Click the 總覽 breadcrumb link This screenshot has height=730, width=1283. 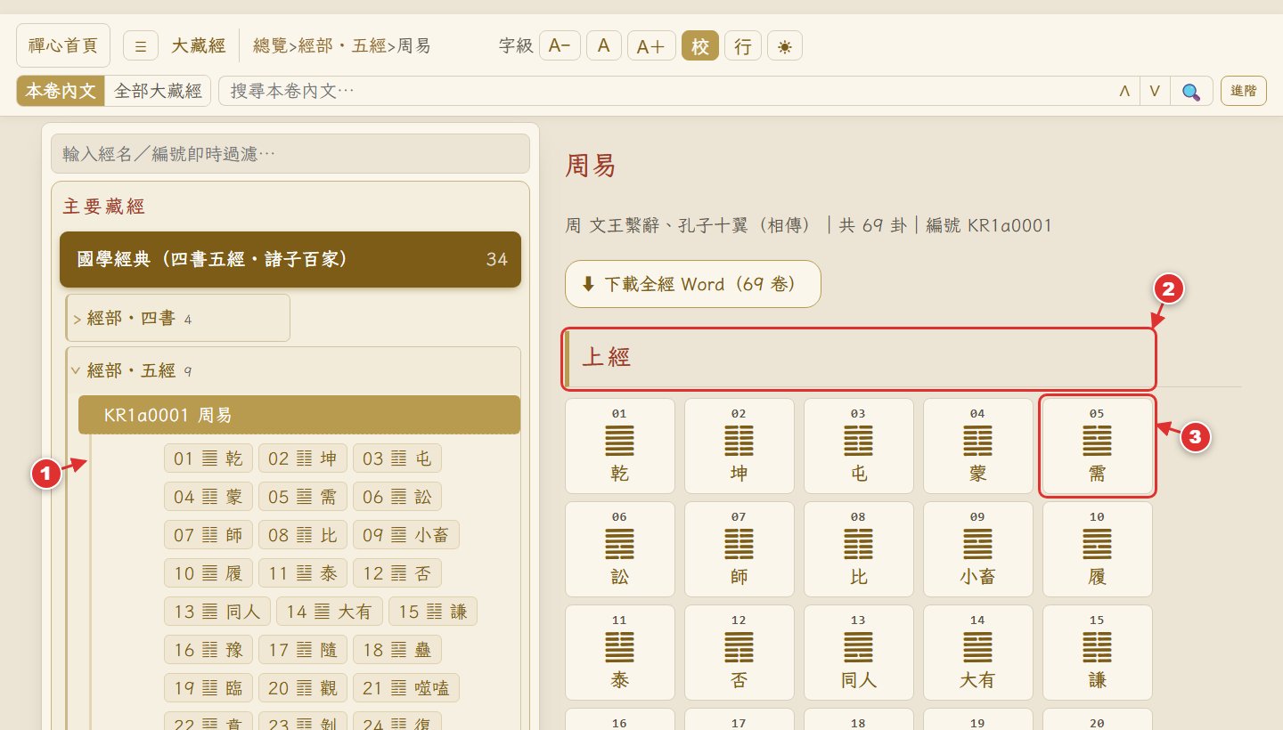(x=270, y=45)
